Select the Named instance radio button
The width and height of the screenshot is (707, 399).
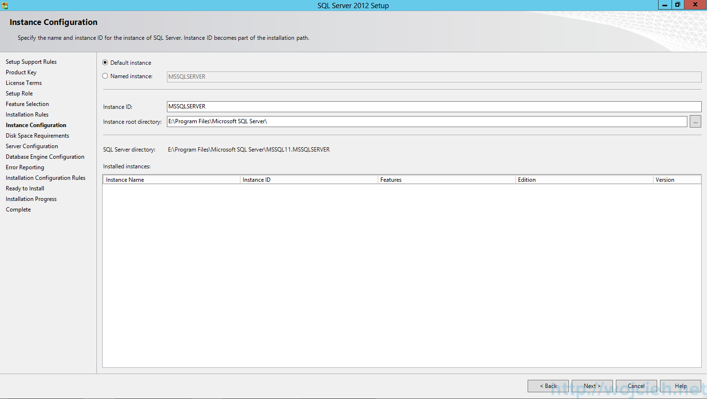point(105,76)
